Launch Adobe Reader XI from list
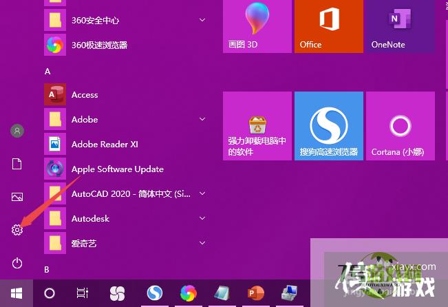 (126, 144)
